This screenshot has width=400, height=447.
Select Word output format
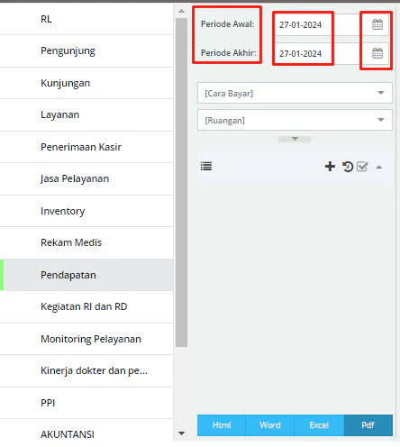[270, 425]
